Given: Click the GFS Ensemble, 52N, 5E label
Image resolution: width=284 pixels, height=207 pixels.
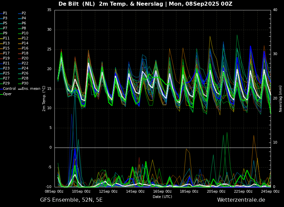Looking at the screenshot, I should (71, 200).
